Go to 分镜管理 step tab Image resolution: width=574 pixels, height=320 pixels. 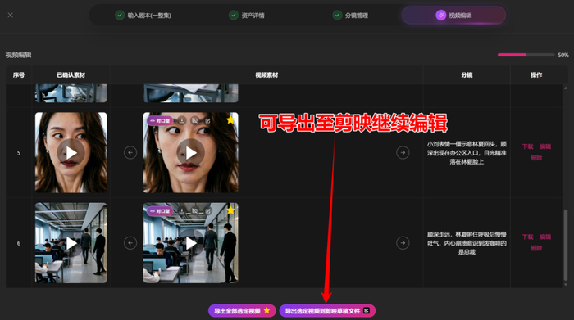350,16
